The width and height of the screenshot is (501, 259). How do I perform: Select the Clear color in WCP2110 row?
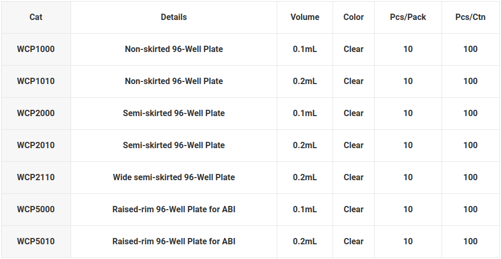(x=354, y=178)
